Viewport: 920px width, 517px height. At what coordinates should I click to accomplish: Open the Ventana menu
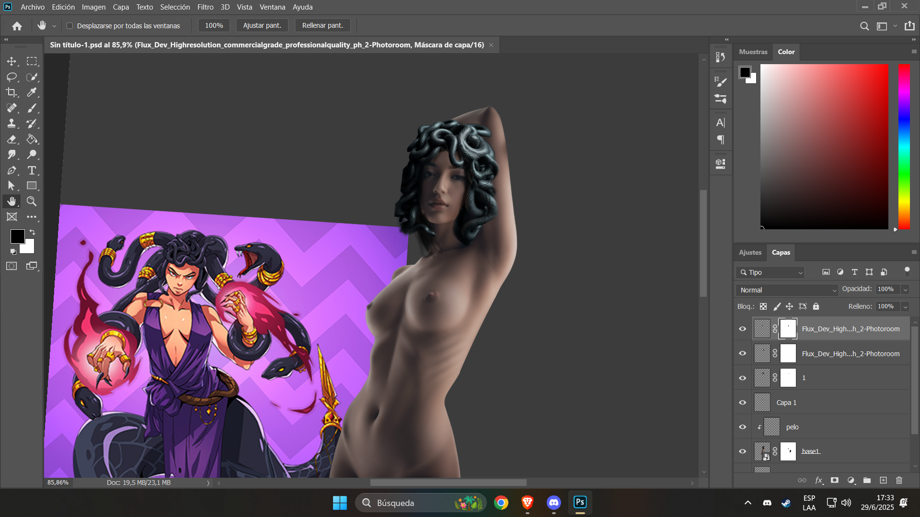tap(272, 7)
